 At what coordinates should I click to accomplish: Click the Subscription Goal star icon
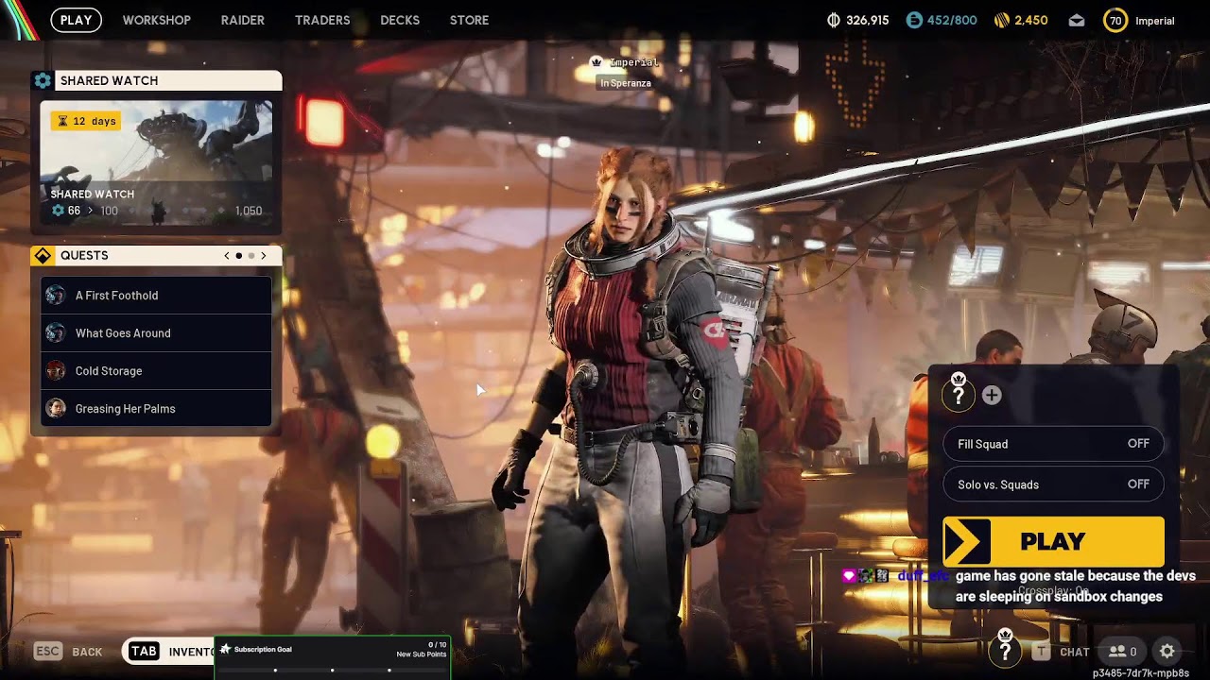pyautogui.click(x=225, y=649)
